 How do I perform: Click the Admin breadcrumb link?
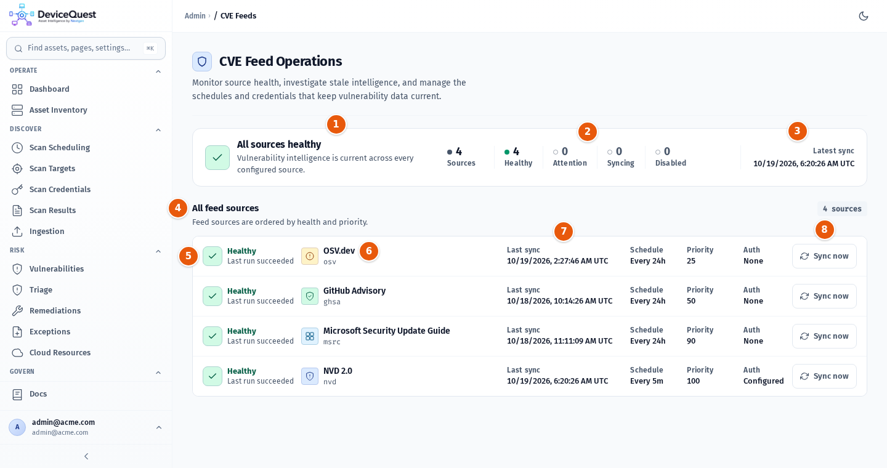pyautogui.click(x=195, y=16)
